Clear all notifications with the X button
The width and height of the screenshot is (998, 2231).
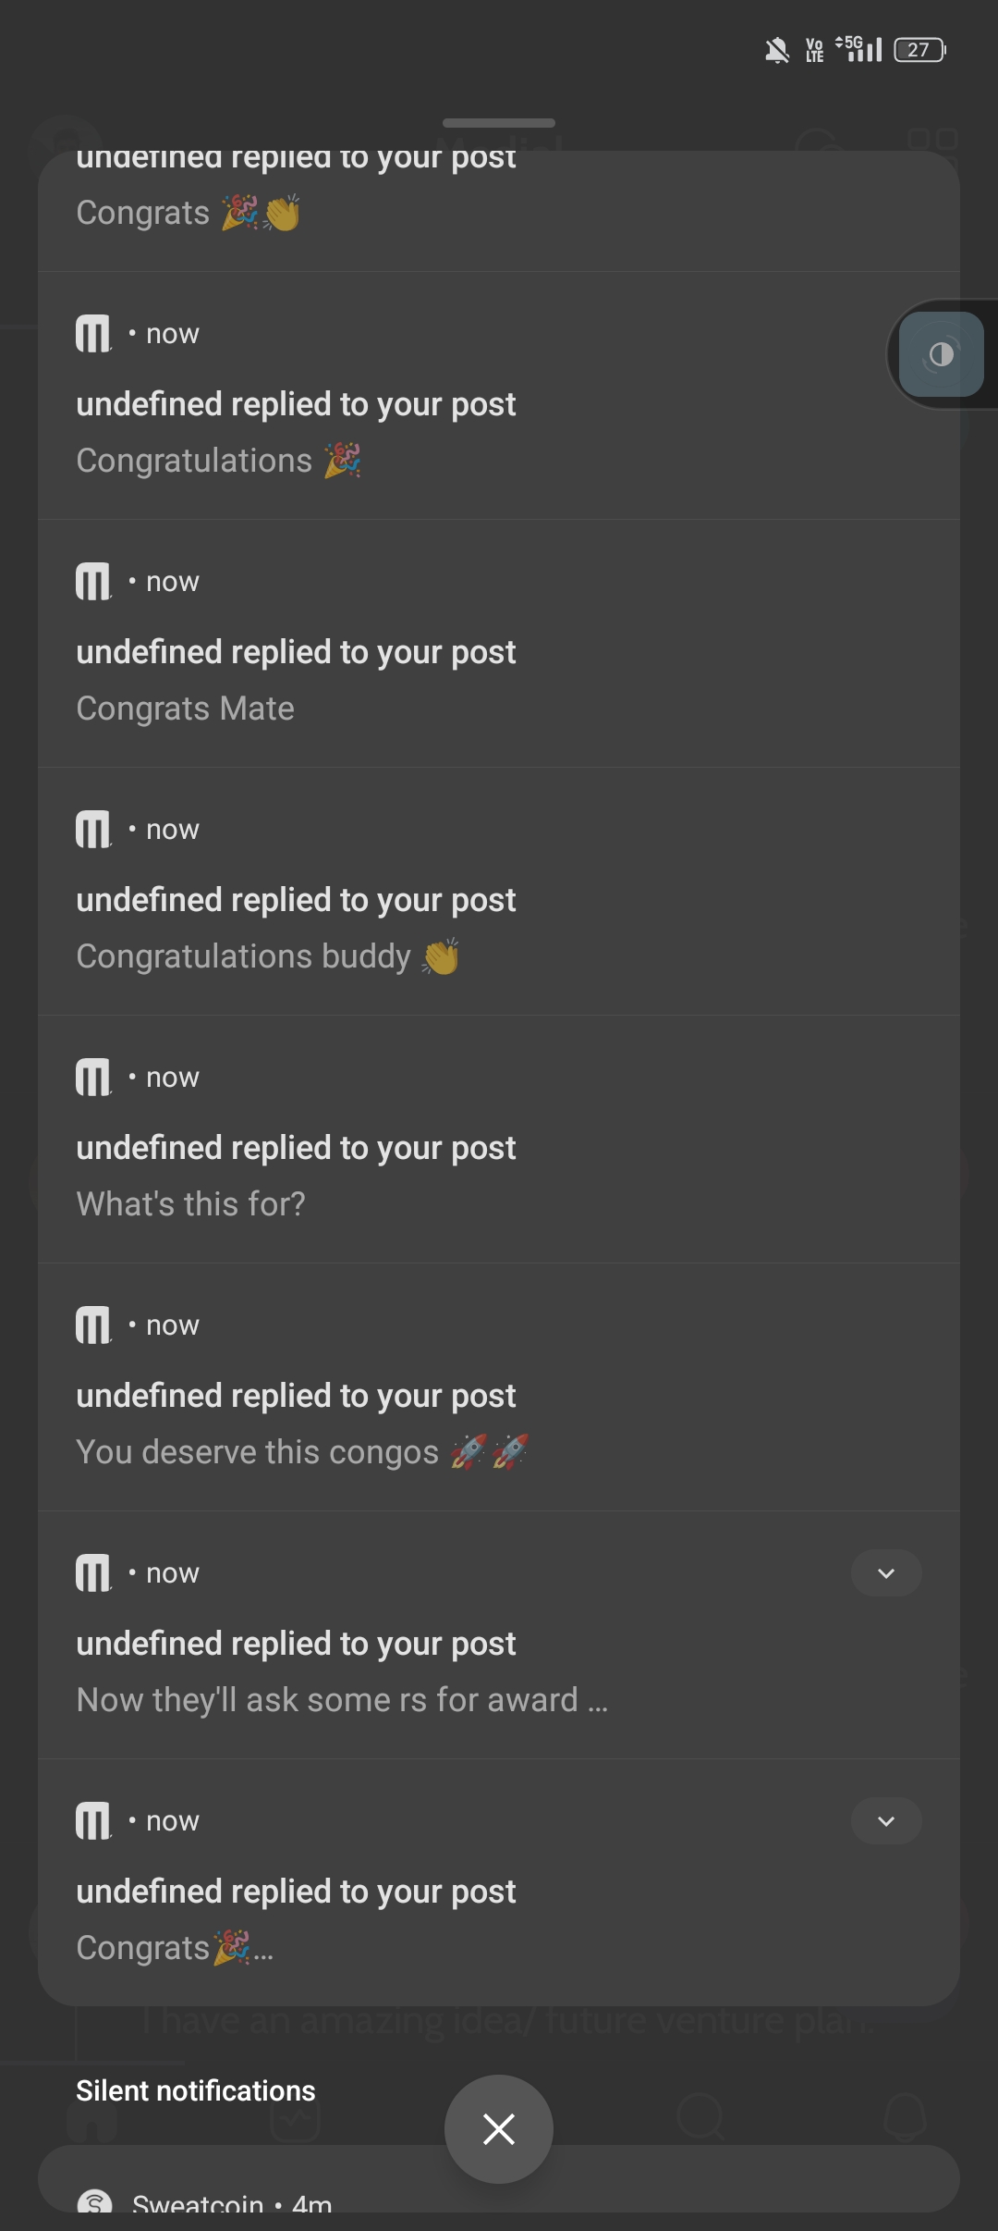[499, 2129]
